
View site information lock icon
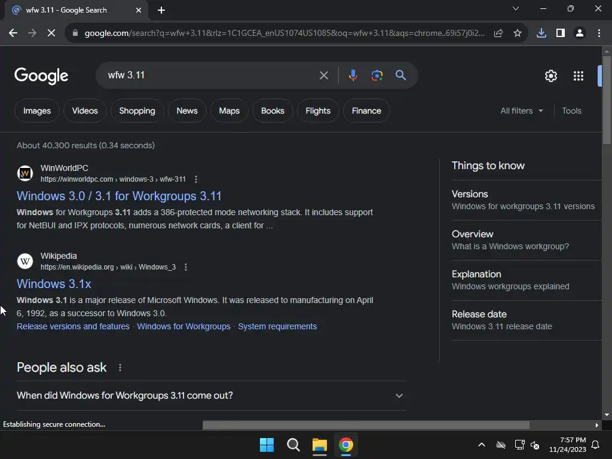pyautogui.click(x=75, y=33)
